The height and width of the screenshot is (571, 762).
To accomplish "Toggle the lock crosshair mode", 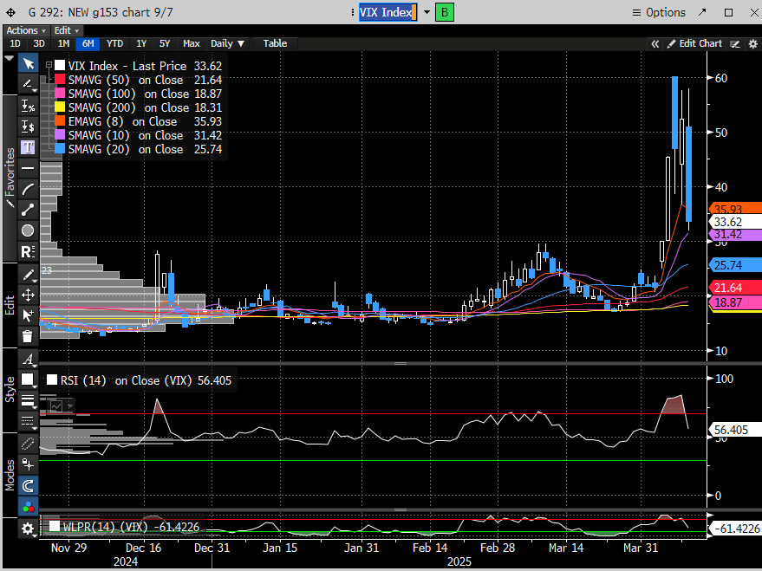I will pyautogui.click(x=28, y=465).
